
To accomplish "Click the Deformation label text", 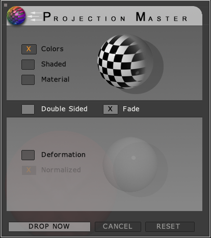I will pos(63,155).
